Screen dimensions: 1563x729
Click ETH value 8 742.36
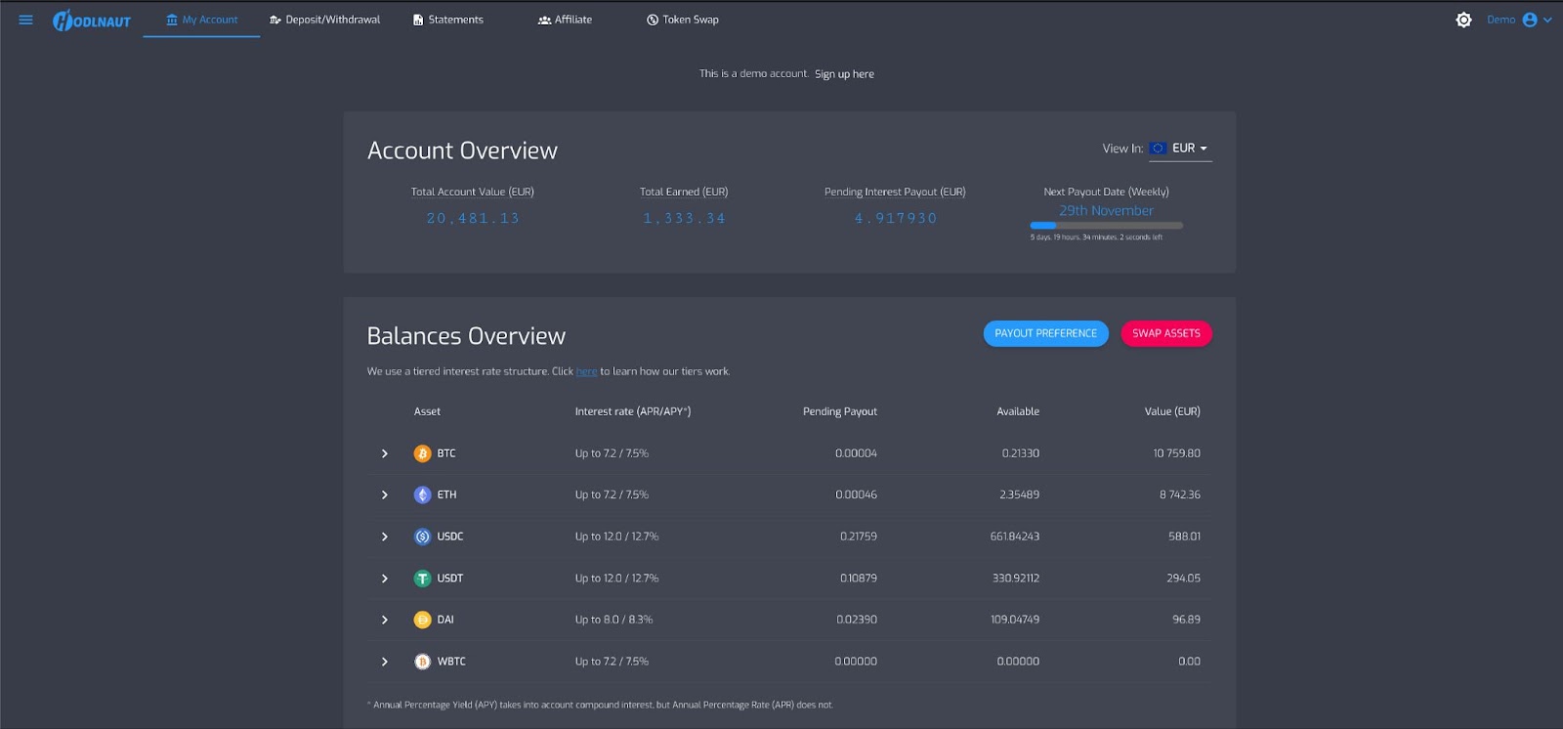[1180, 495]
